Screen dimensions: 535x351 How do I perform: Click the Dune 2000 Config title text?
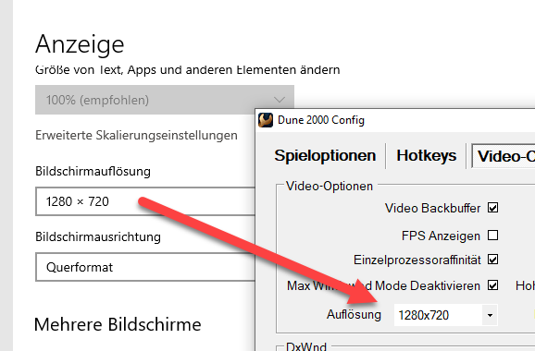pyautogui.click(x=321, y=120)
